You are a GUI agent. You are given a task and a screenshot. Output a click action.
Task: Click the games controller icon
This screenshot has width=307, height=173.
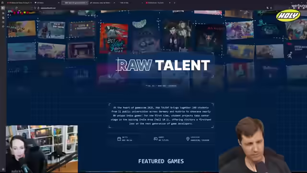tap(155, 139)
